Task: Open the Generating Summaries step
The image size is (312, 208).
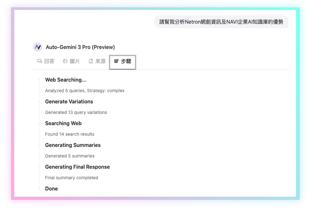Action: point(73,145)
